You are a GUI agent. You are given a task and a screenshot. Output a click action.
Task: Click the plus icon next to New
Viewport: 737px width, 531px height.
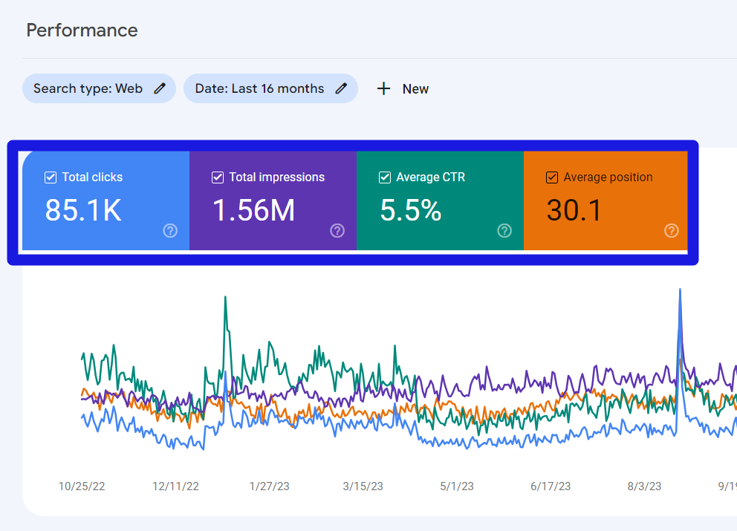pos(383,89)
